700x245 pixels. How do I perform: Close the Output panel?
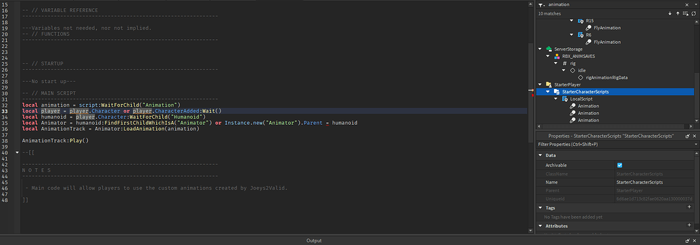tap(695, 240)
